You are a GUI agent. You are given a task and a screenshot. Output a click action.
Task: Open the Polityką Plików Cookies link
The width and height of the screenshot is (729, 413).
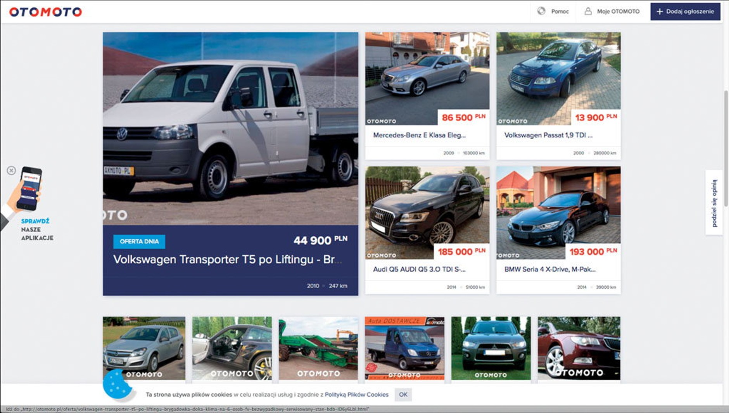[x=356, y=394]
